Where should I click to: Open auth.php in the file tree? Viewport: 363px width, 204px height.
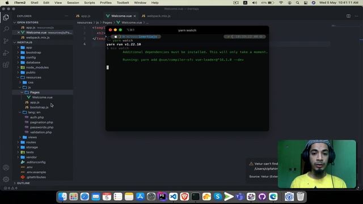(x=37, y=117)
